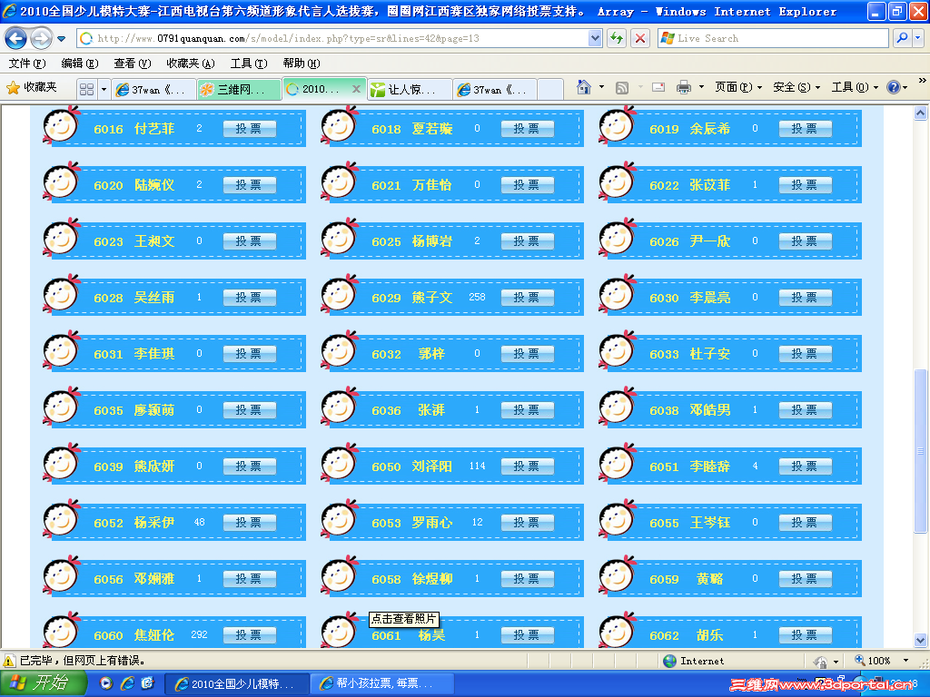930x697 pixels.
Task: Click the page scrollbar up arrow
Action: [x=920, y=113]
